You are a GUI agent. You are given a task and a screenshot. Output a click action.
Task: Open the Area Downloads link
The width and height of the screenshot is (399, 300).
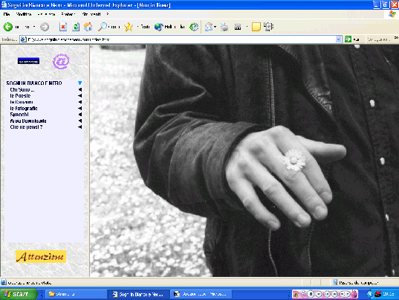click(x=28, y=121)
